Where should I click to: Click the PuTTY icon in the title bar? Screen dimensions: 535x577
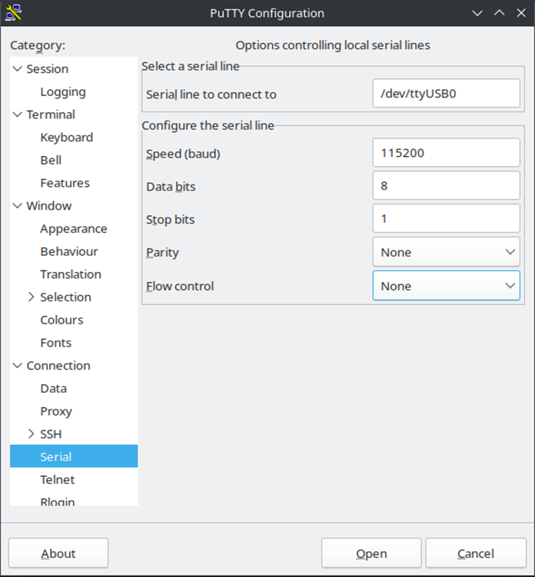tap(14, 13)
